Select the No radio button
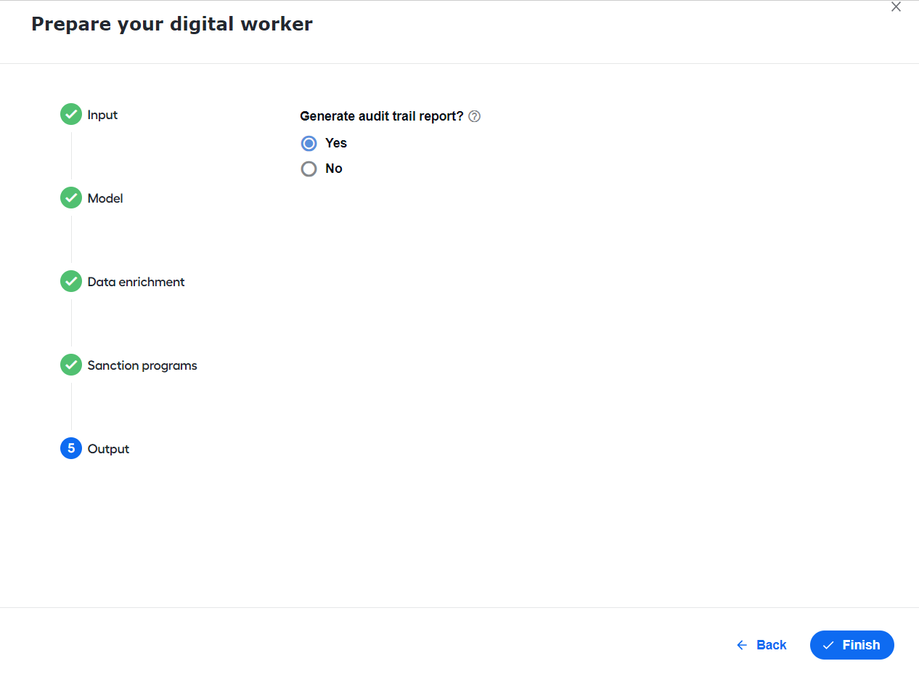 pos(309,169)
